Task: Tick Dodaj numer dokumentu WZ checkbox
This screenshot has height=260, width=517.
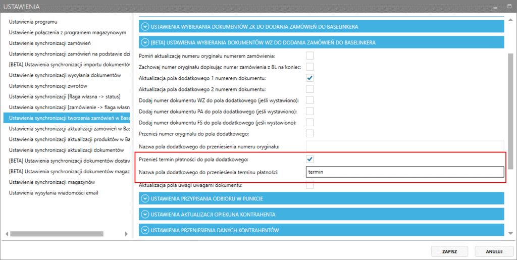Action: 310,100
